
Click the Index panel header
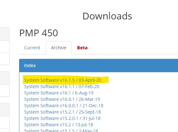coord(99,66)
